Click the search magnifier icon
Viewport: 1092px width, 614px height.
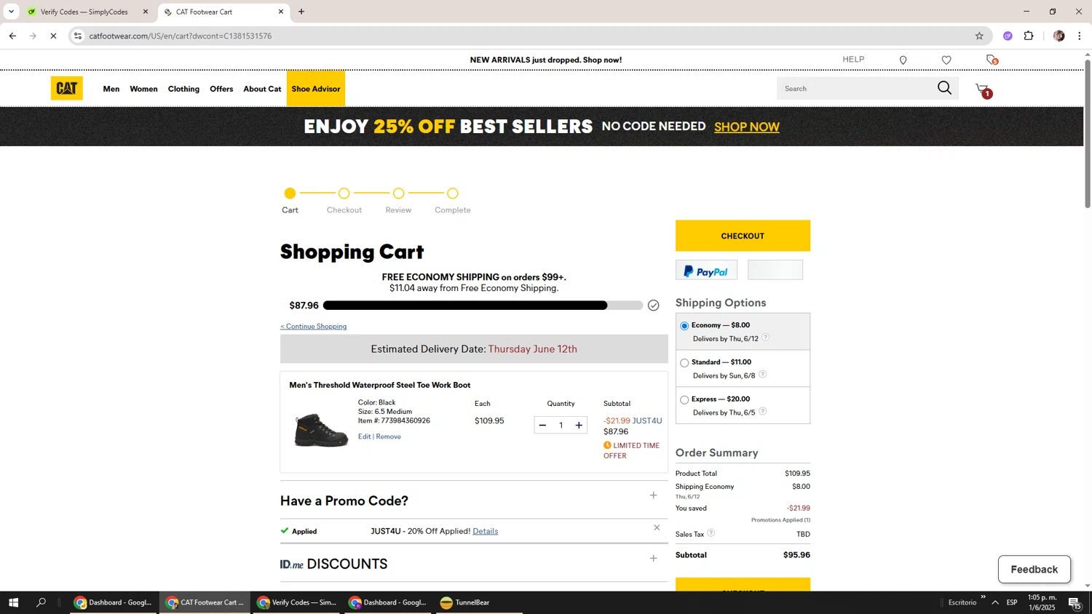coord(944,88)
